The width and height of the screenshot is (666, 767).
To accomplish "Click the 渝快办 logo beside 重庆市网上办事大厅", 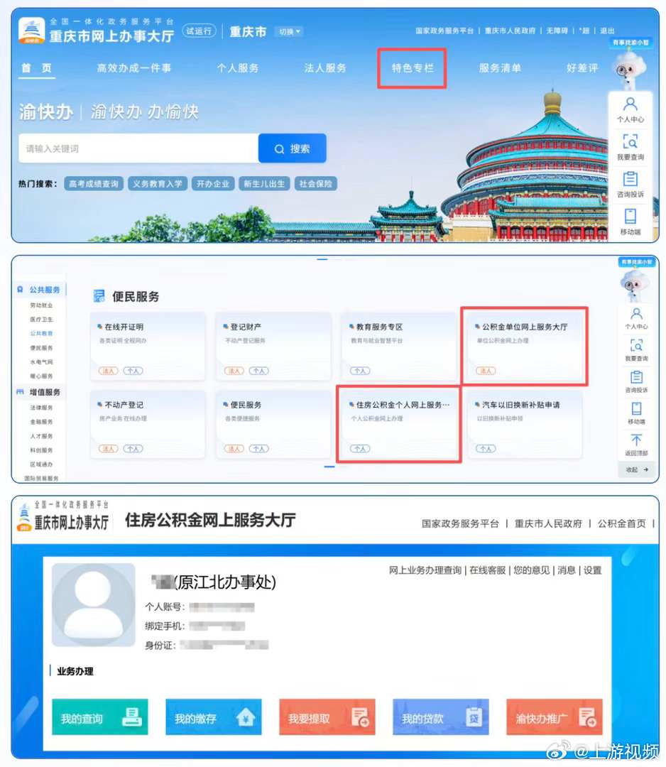I will click(31, 31).
